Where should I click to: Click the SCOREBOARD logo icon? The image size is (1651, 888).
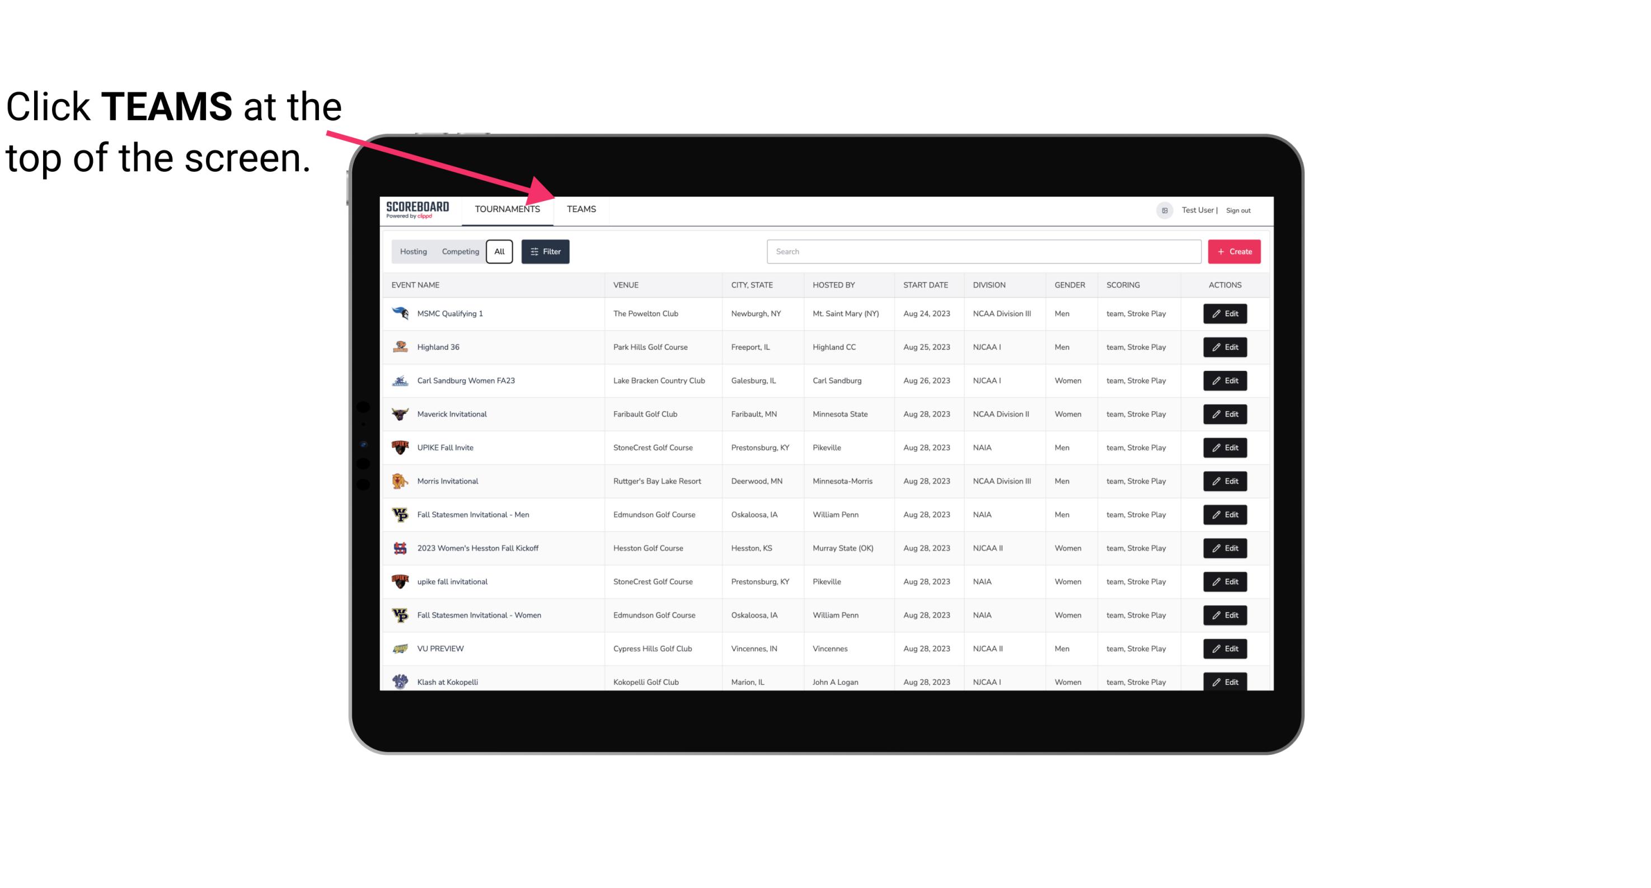click(x=415, y=210)
